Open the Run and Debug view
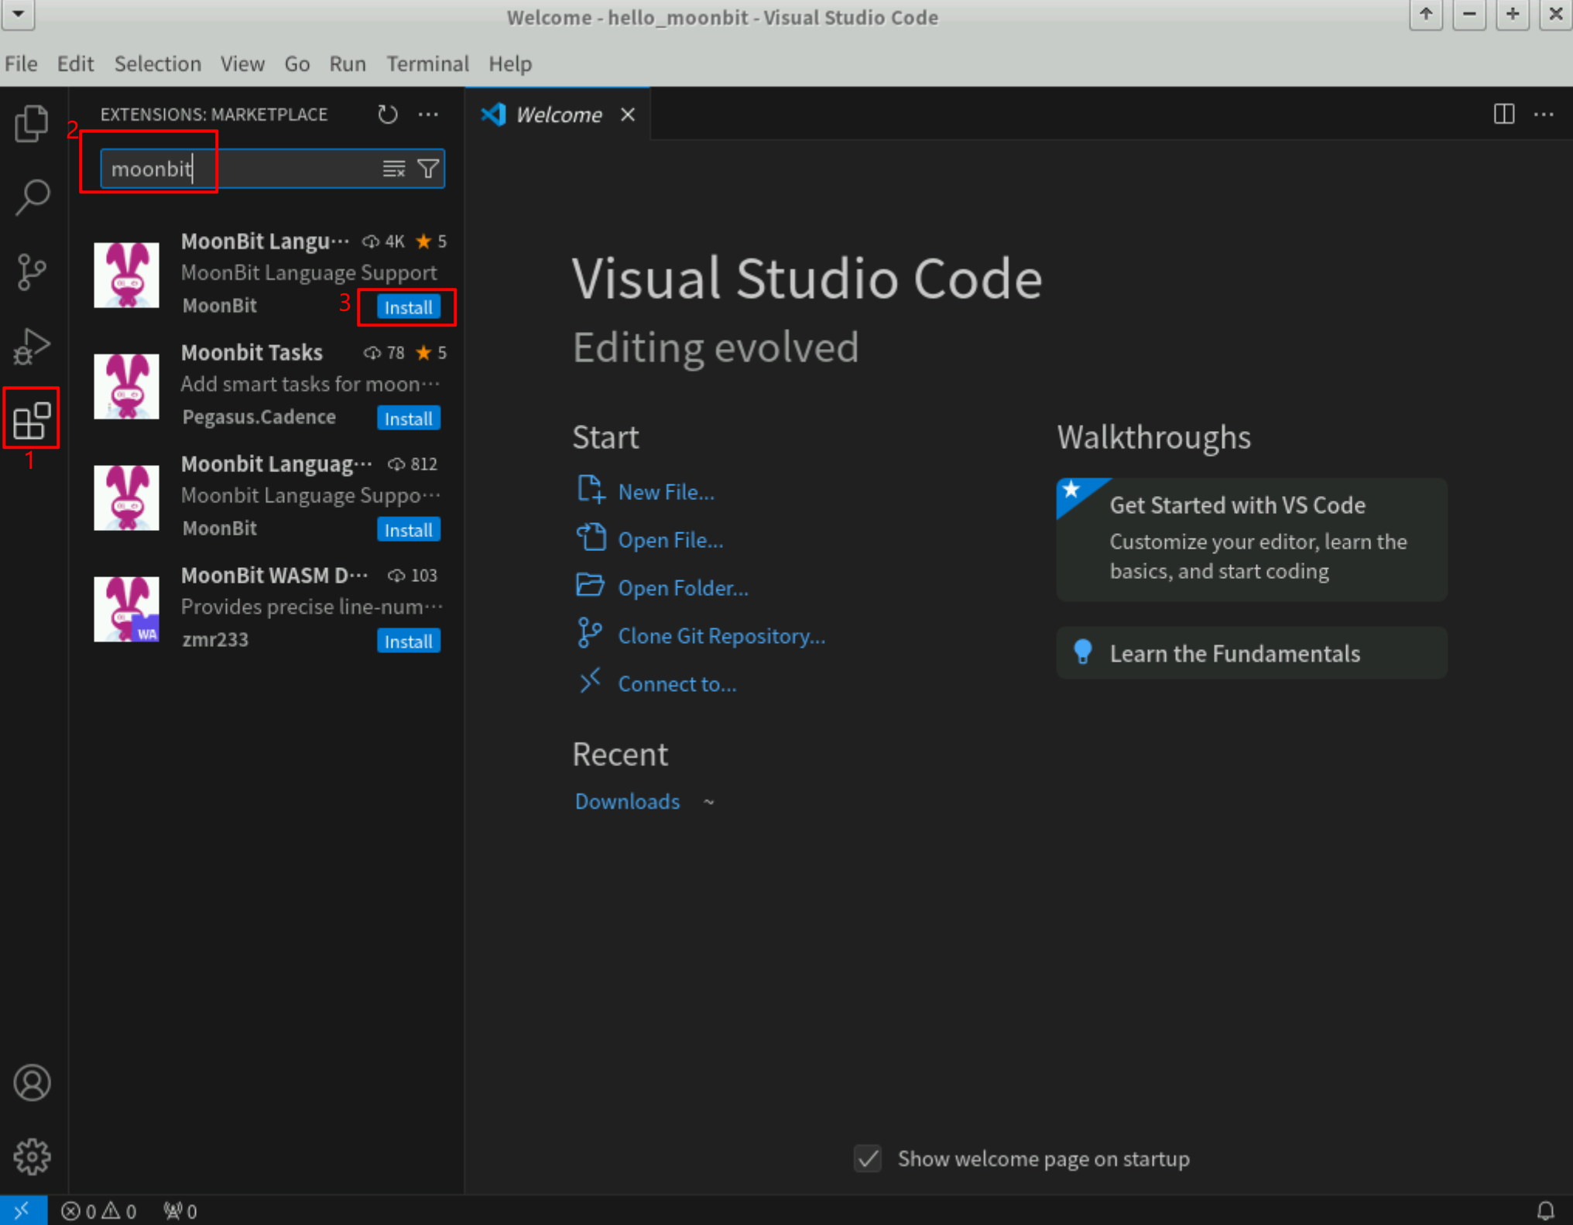Viewport: 1573px width, 1225px height. point(32,346)
